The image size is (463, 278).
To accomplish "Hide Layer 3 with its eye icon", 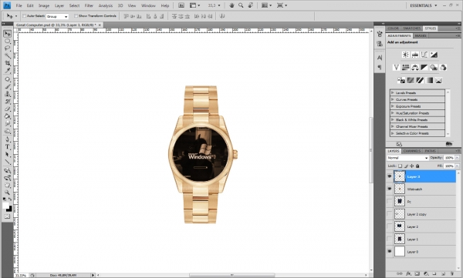I will coord(390,176).
